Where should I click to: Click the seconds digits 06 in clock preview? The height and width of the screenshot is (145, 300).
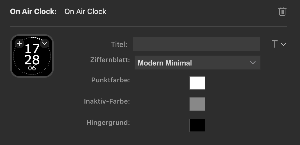click(32, 68)
